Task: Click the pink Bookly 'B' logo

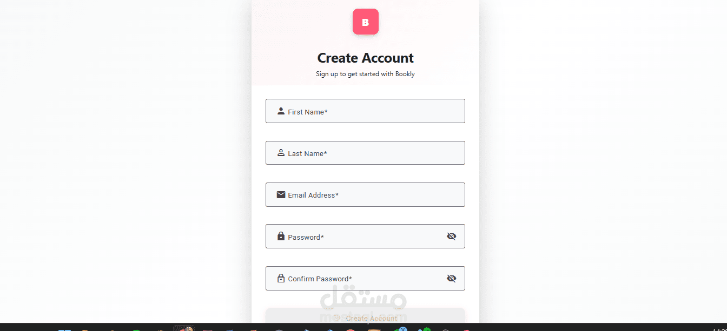Action: click(x=366, y=22)
